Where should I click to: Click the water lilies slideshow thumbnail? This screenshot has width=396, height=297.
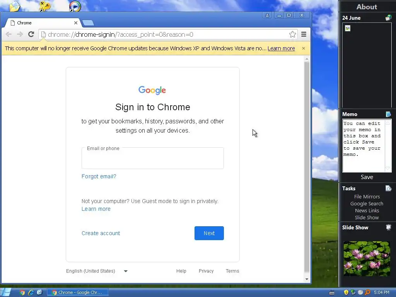[367, 259]
